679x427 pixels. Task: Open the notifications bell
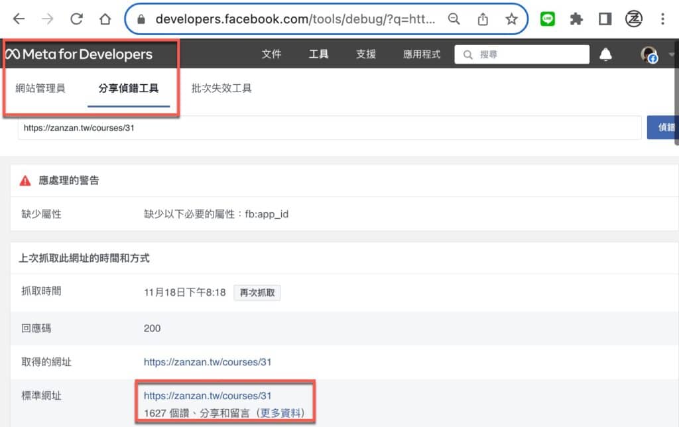coord(605,54)
